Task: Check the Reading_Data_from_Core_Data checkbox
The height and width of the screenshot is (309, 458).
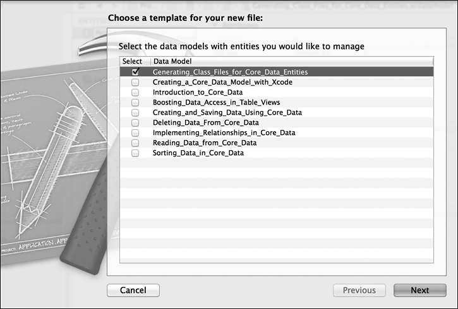Action: pyautogui.click(x=135, y=143)
